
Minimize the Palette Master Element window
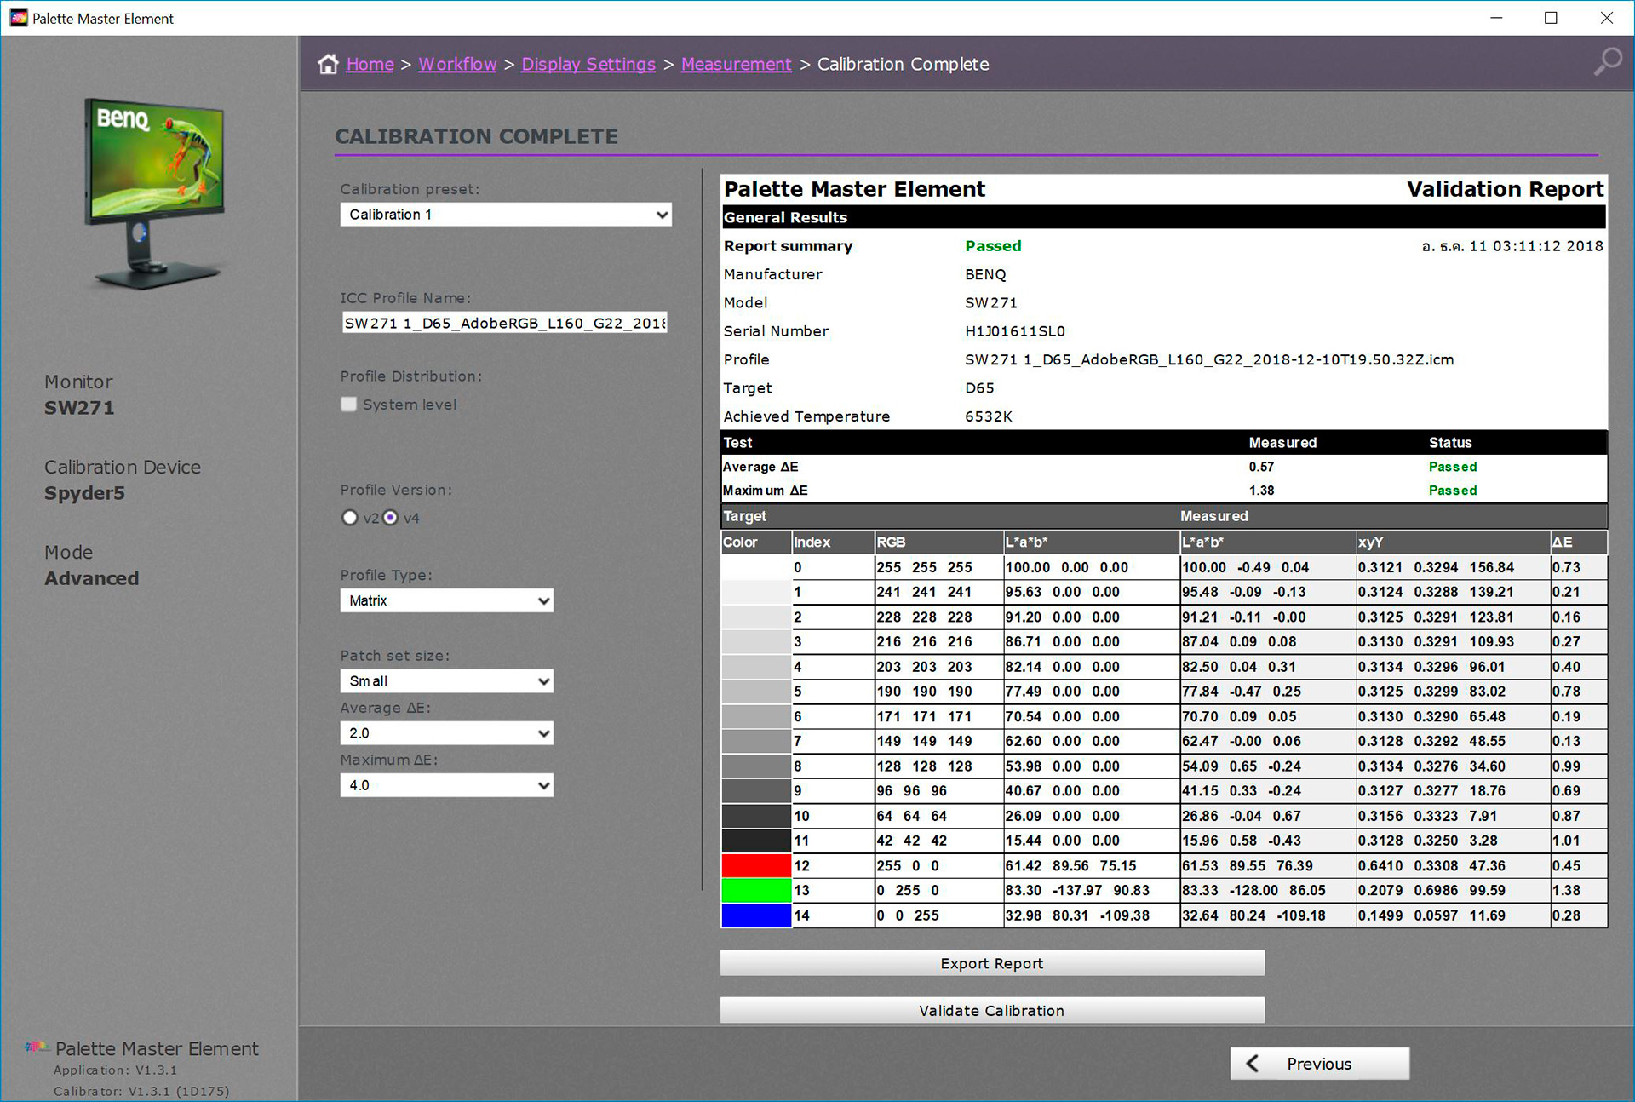pos(1496,18)
